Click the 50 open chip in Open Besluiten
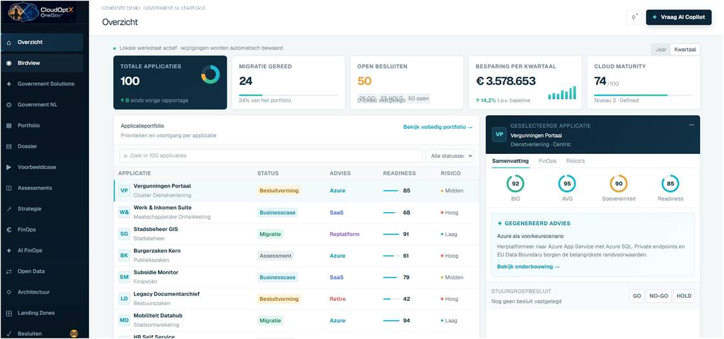The image size is (724, 339). pos(420,98)
